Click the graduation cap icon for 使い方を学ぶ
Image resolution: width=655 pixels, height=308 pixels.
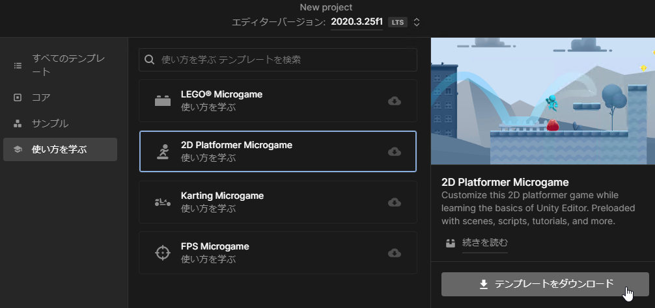point(18,149)
